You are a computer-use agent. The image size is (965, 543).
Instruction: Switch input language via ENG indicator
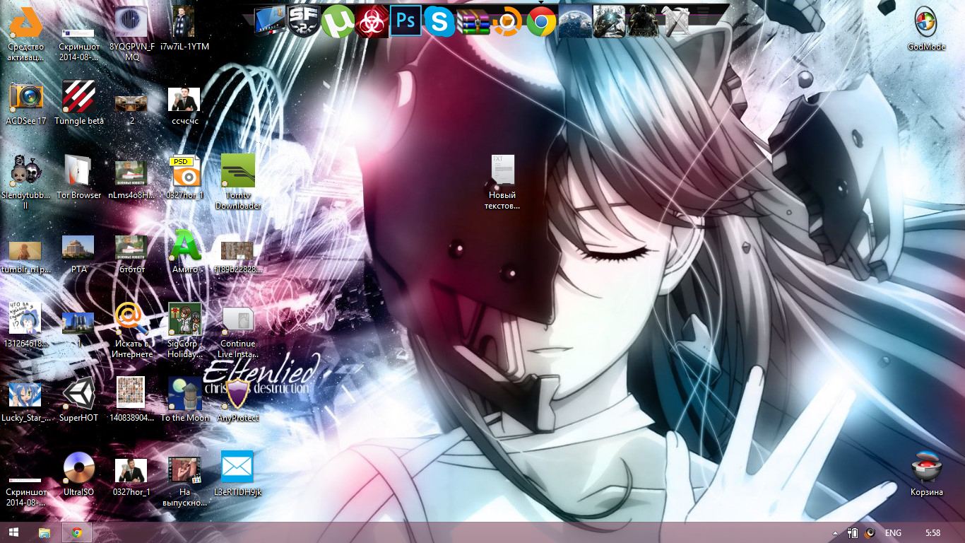[x=893, y=533]
